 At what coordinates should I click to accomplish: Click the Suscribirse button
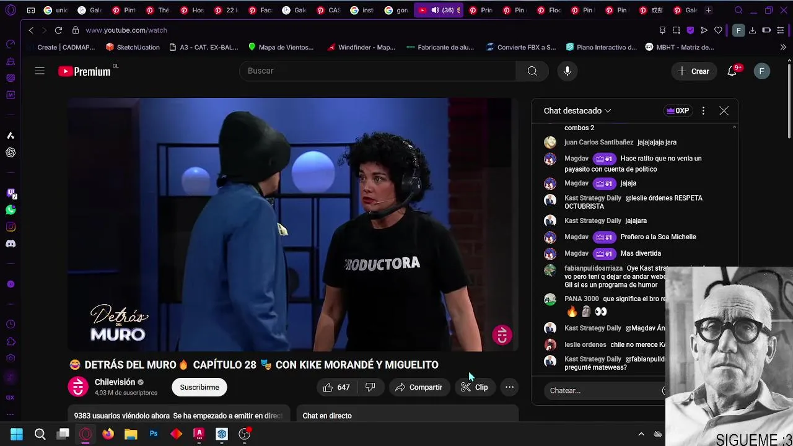click(199, 387)
